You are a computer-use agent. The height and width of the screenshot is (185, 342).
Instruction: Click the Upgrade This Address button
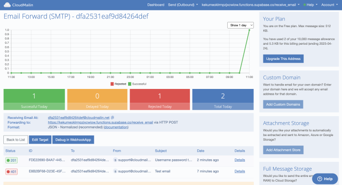[283, 59]
